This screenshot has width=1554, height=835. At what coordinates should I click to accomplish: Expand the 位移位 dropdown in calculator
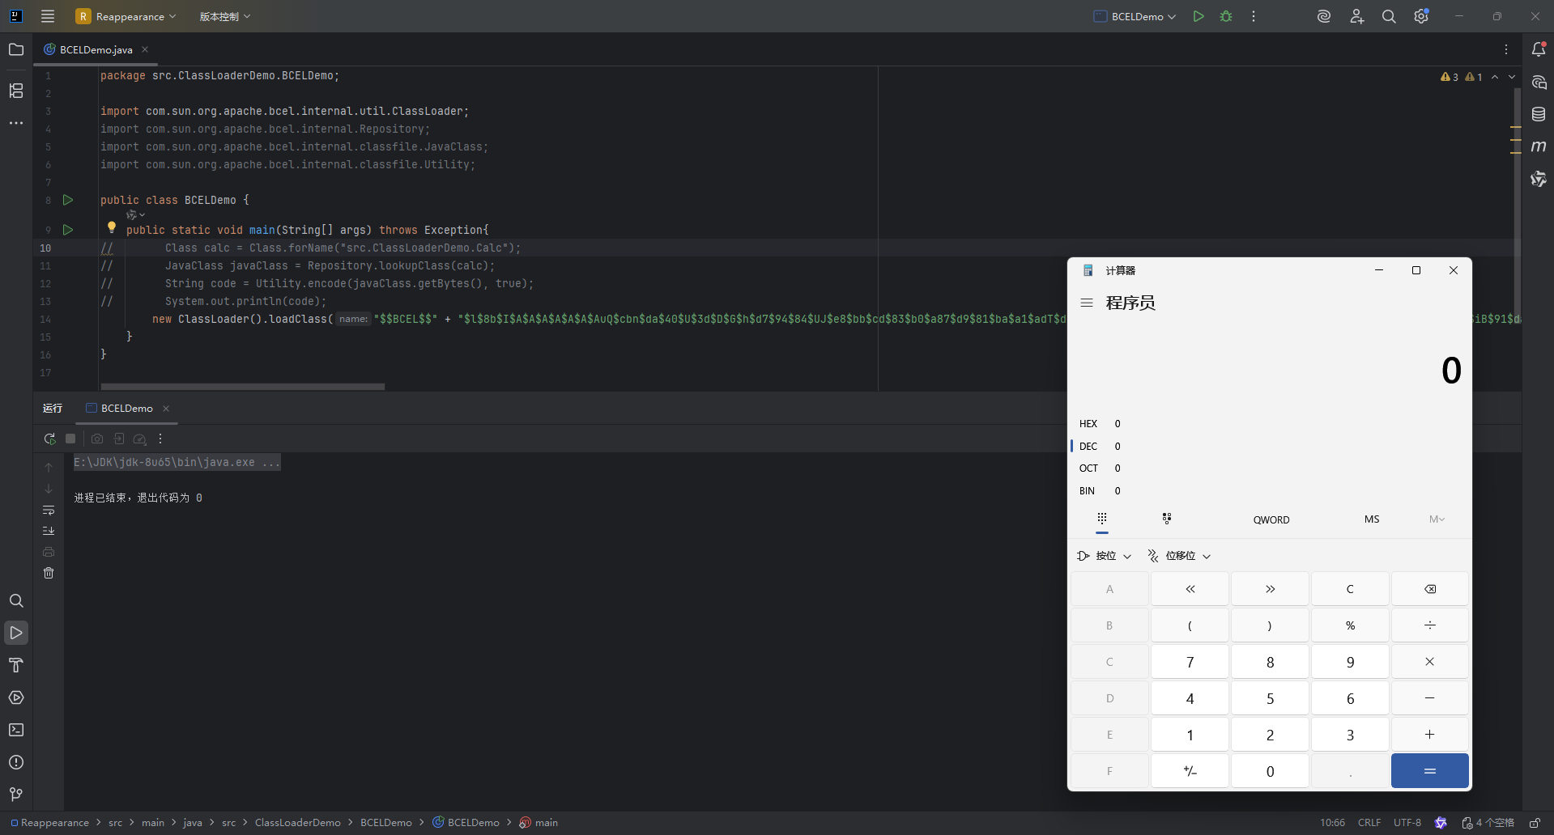click(x=1179, y=556)
